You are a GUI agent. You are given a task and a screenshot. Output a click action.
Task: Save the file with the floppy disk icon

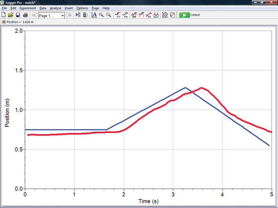(18, 15)
